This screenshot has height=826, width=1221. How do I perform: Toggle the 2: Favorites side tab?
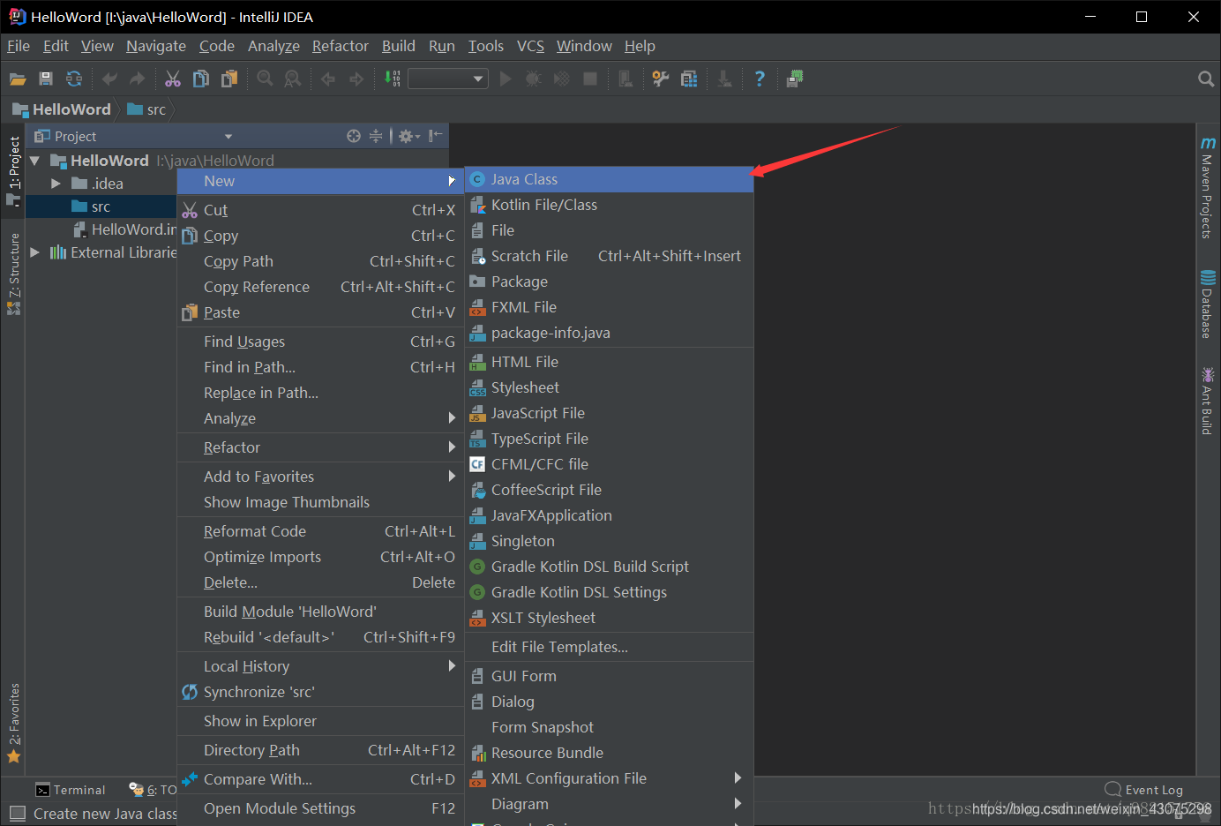point(13,723)
